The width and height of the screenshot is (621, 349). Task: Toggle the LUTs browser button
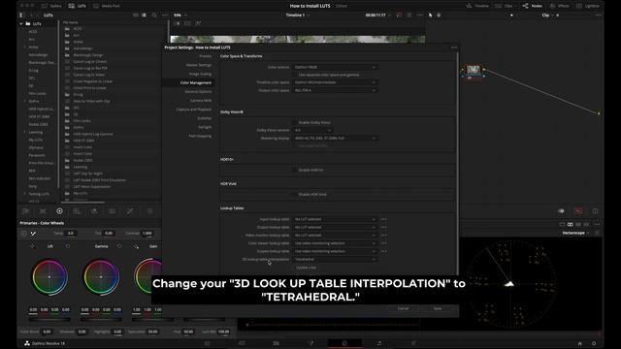[x=77, y=6]
